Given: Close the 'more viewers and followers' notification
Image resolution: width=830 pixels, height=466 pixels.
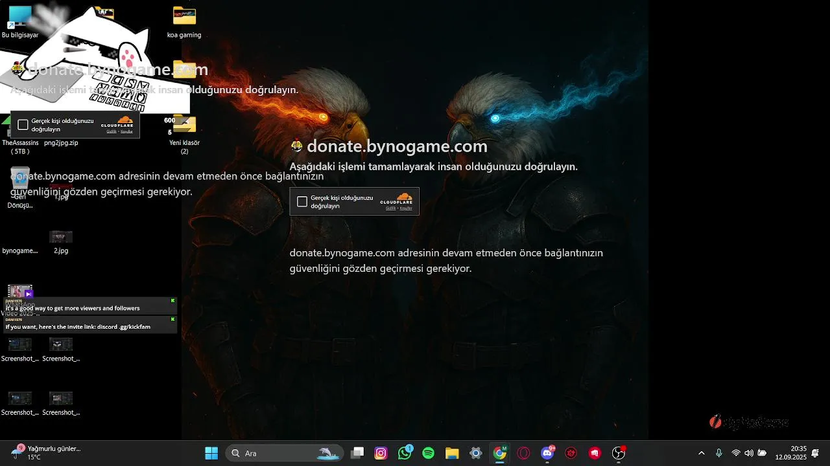Looking at the screenshot, I should tap(173, 300).
